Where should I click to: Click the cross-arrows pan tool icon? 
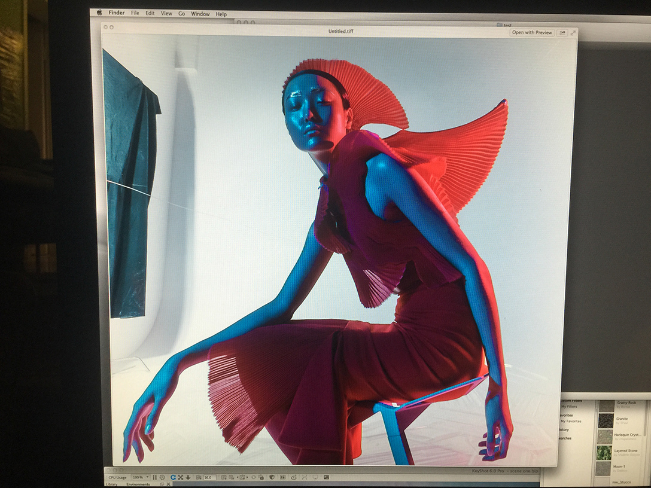tap(181, 478)
